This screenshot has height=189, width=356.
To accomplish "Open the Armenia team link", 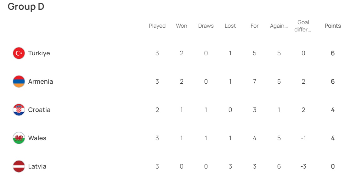I will (x=41, y=81).
